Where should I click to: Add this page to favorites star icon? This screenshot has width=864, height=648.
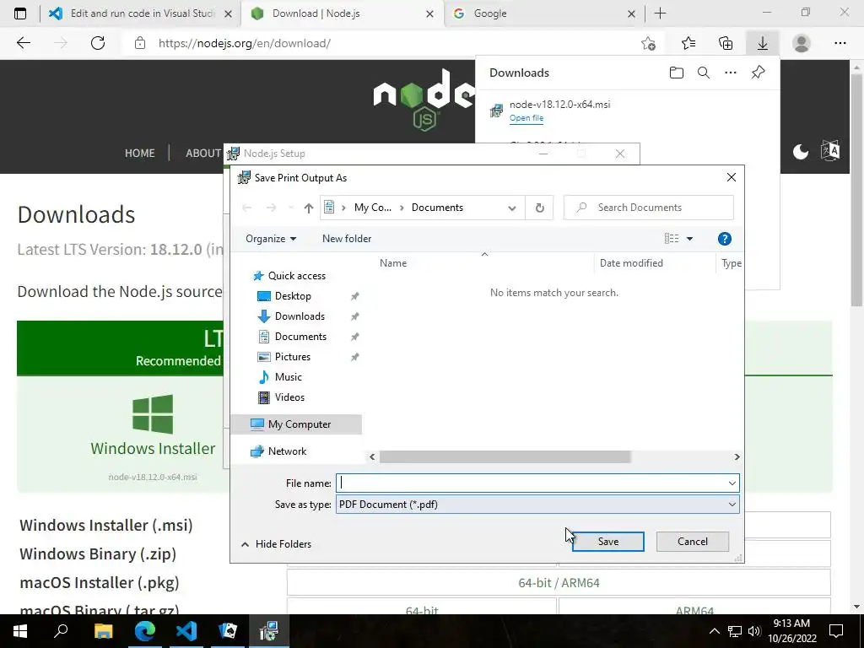[649, 43]
